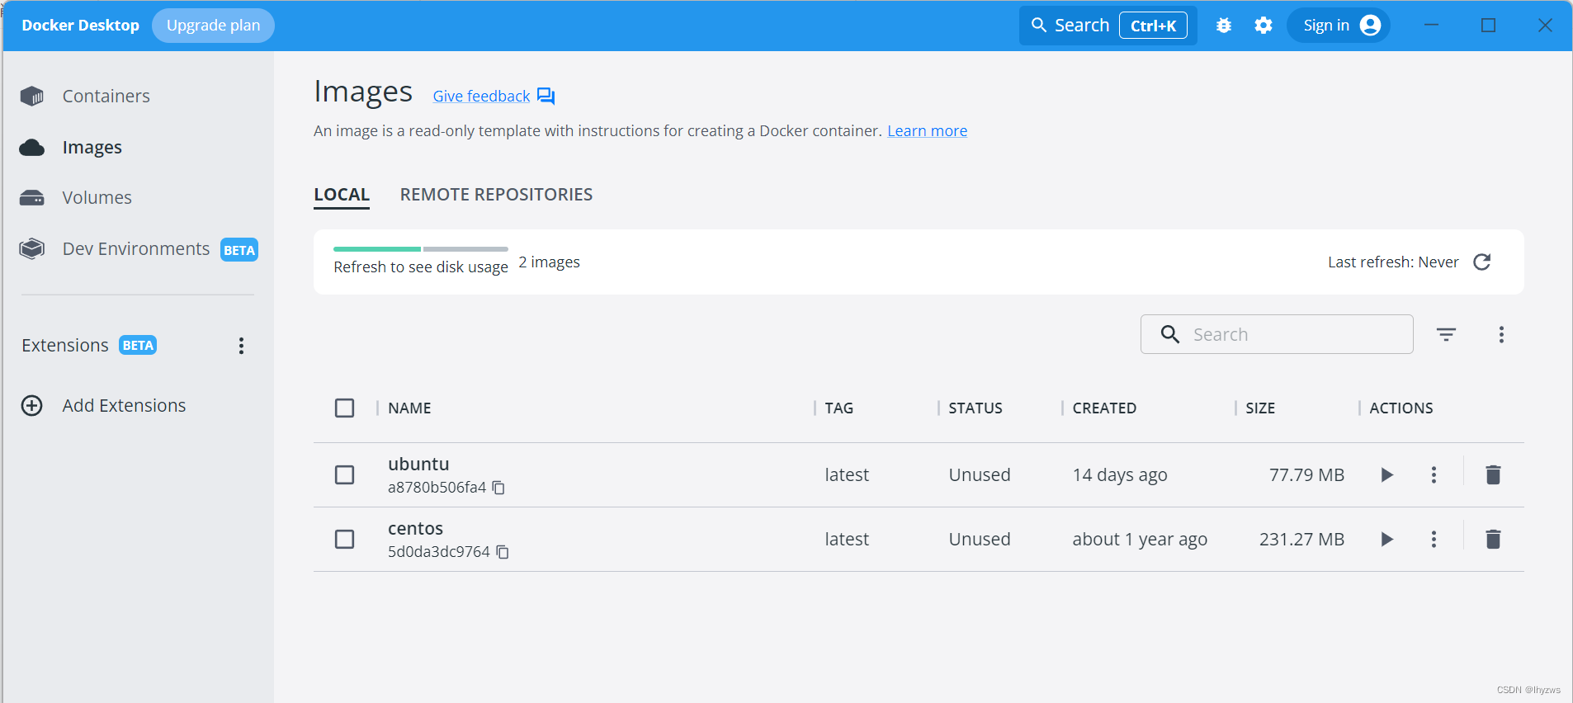Click the Upgrade plan button
The image size is (1573, 703).
(x=213, y=26)
